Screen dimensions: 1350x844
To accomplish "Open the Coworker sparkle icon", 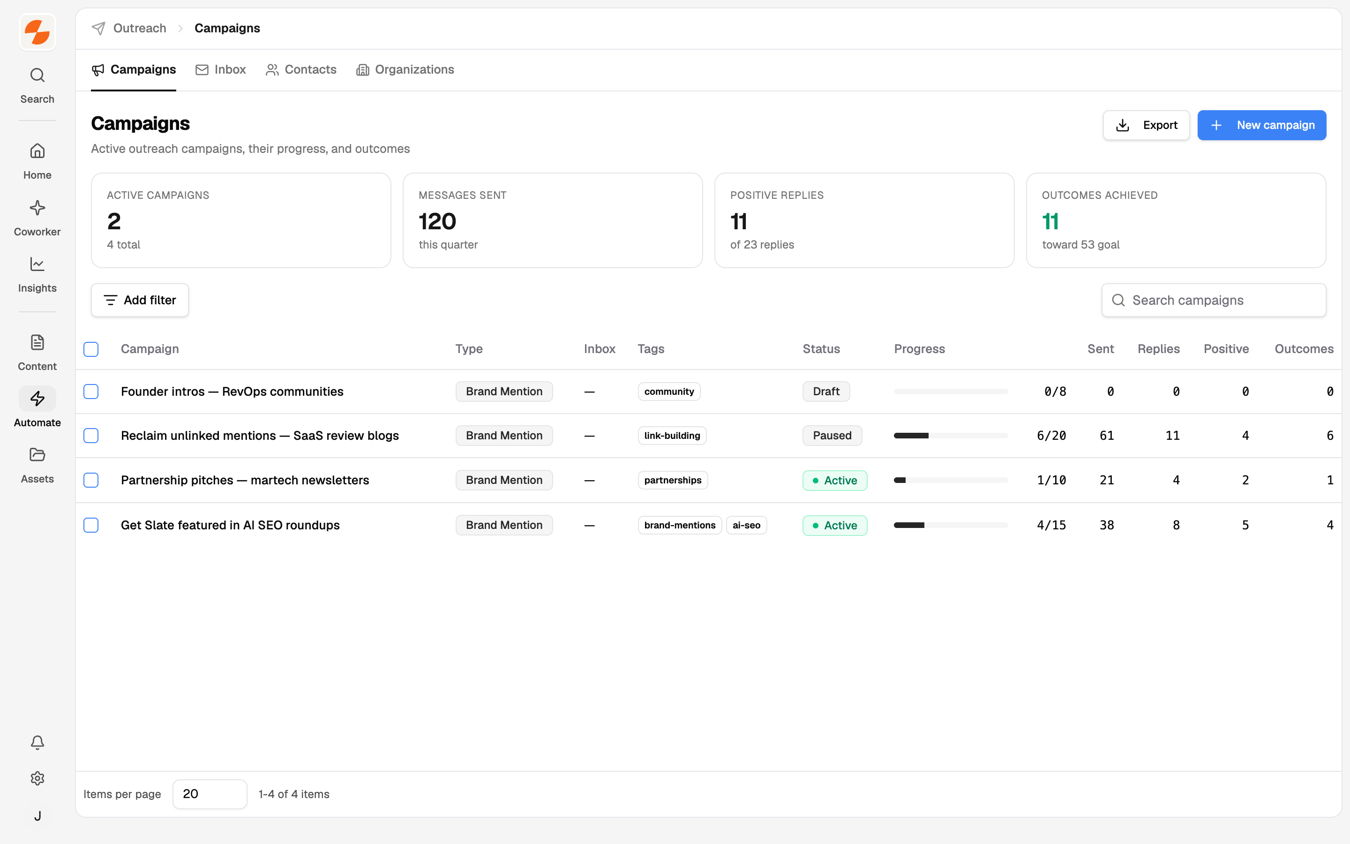I will tap(37, 208).
